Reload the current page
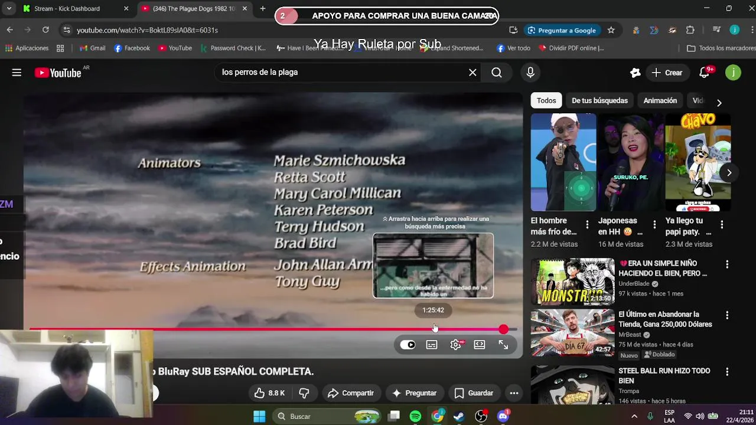Image resolution: width=756 pixels, height=425 pixels. pyautogui.click(x=45, y=30)
